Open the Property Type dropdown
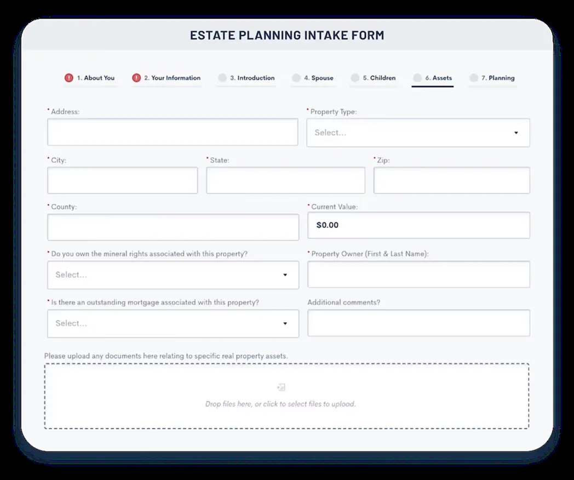The width and height of the screenshot is (574, 480). coord(418,133)
